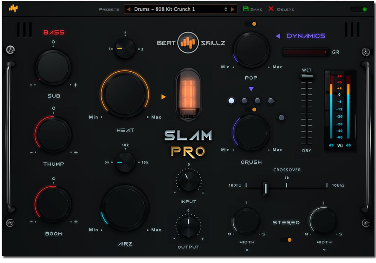
Task: Toggle the switch above POP knob
Action: (251, 24)
